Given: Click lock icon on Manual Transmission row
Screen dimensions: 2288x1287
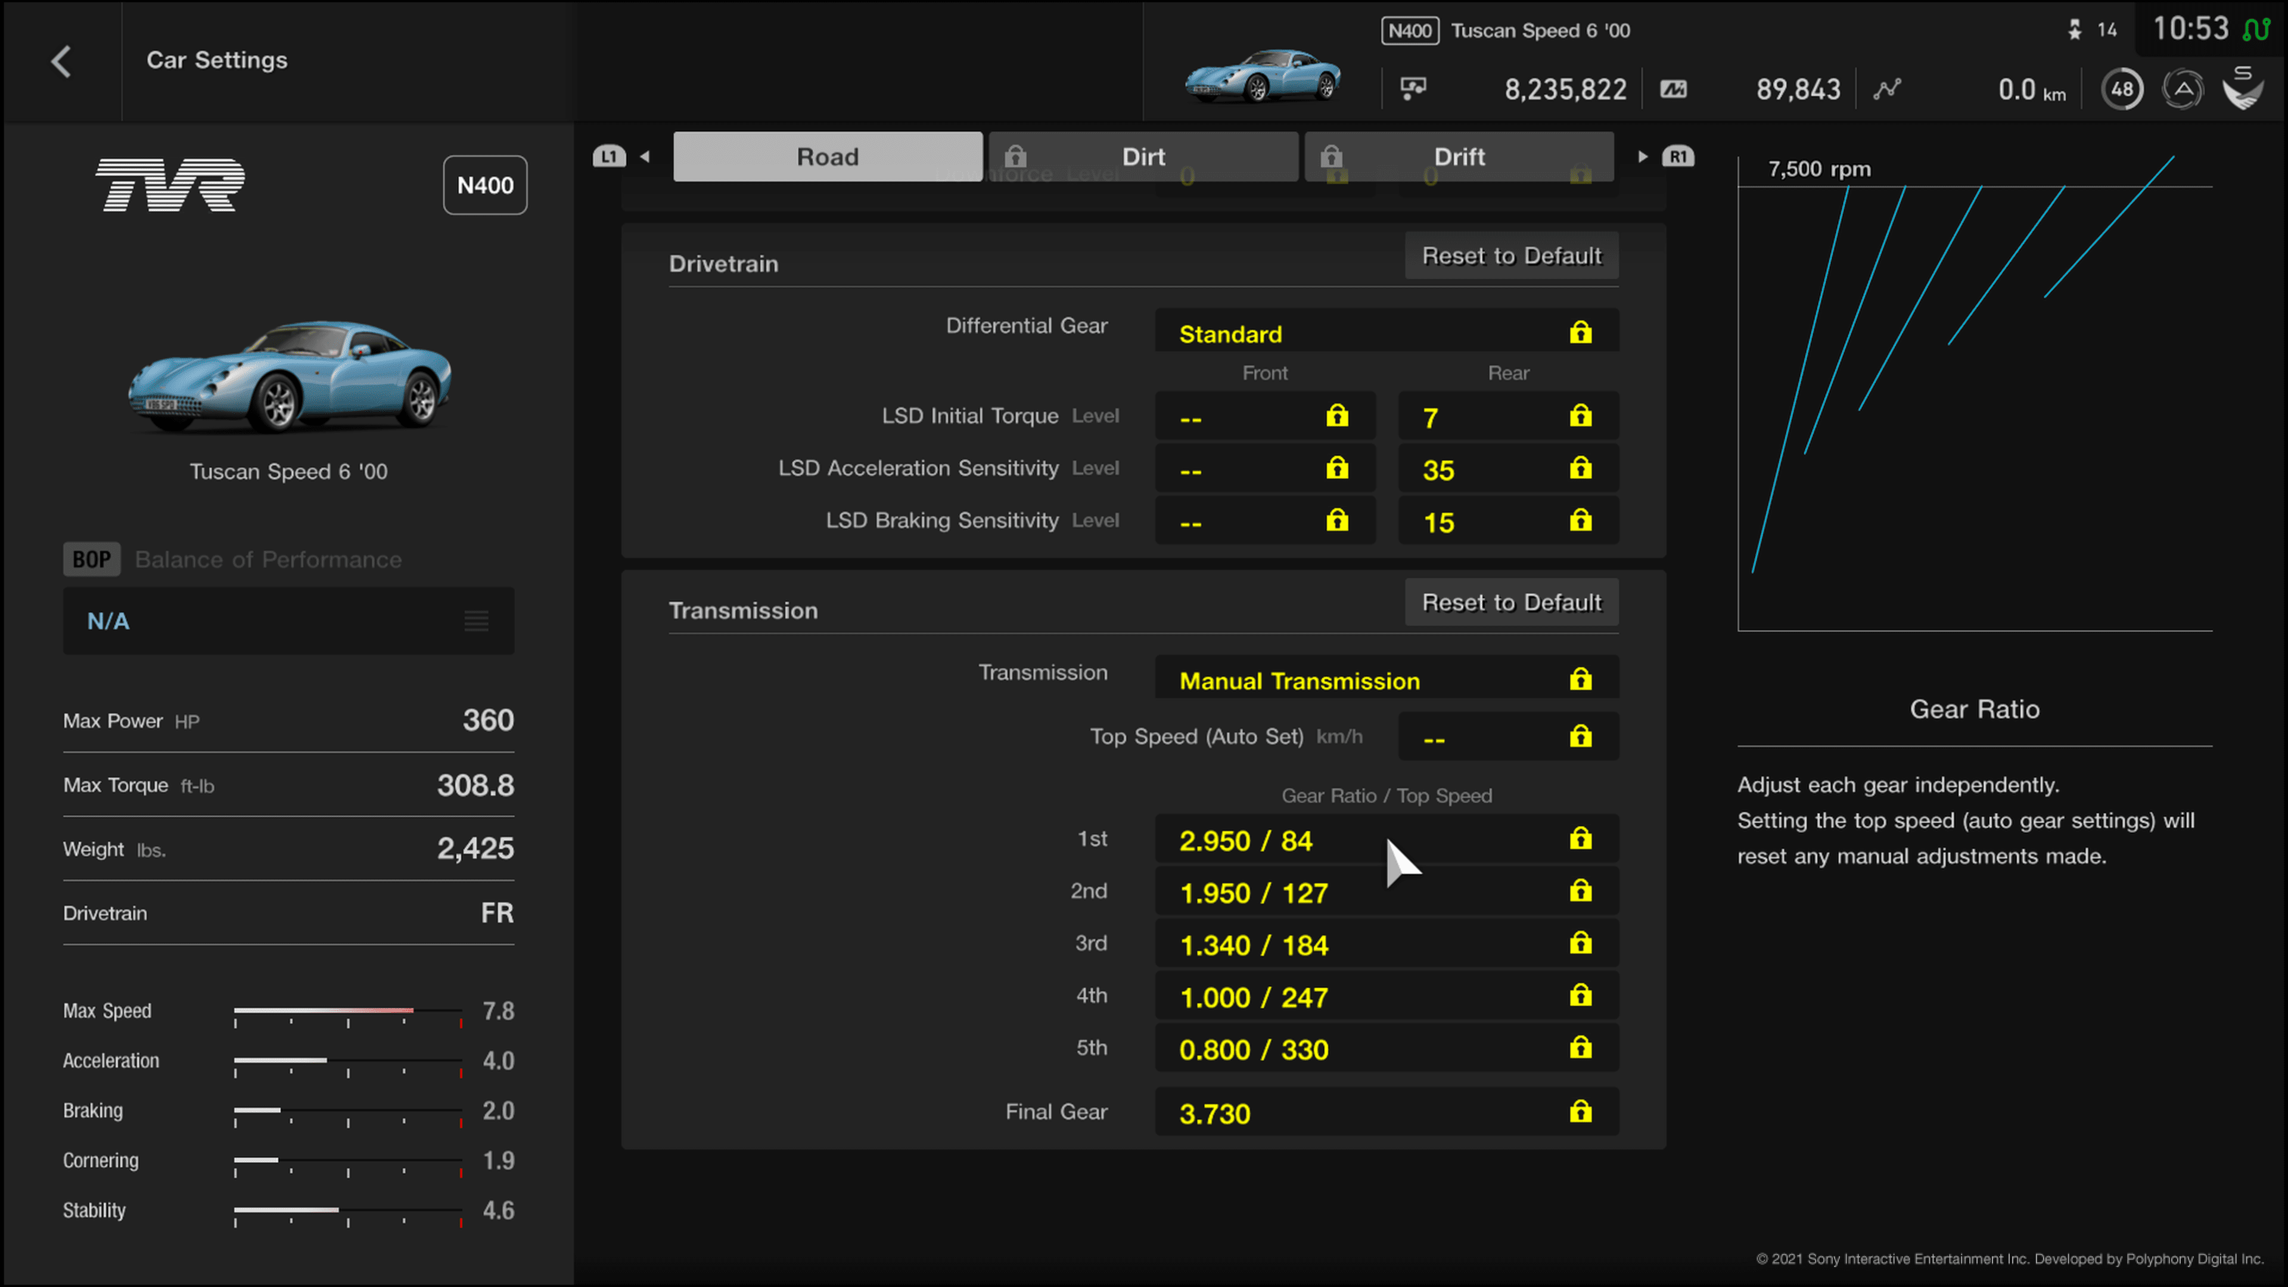Looking at the screenshot, I should [1580, 679].
